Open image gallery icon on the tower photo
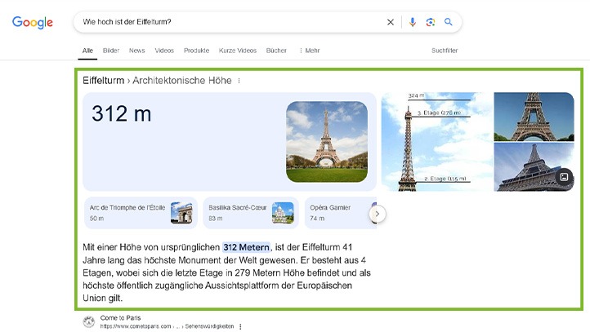Viewport: 590px width, 332px height. [x=564, y=177]
